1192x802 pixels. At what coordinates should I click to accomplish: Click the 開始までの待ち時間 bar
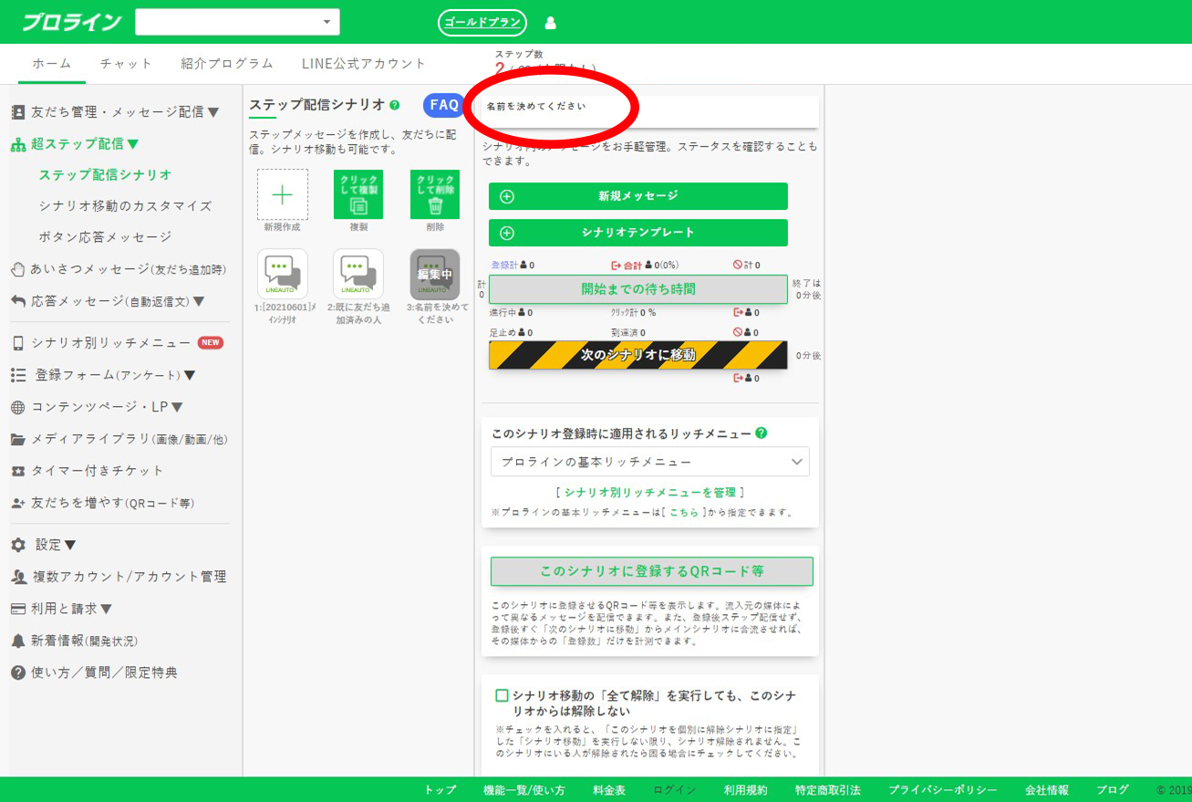(x=638, y=289)
